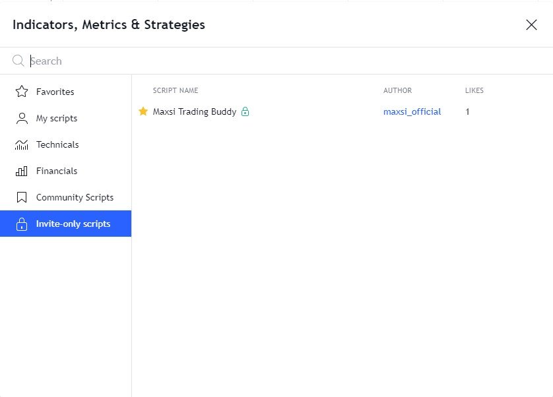Close the Indicators, Metrics & Strategies dialog
Screen dimensions: 553x397
(531, 25)
